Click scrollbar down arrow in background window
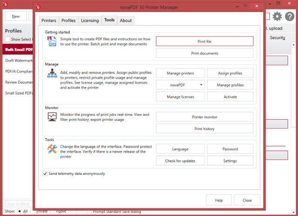Image resolution: width=298 pixels, height=216 pixels. click(x=293, y=212)
